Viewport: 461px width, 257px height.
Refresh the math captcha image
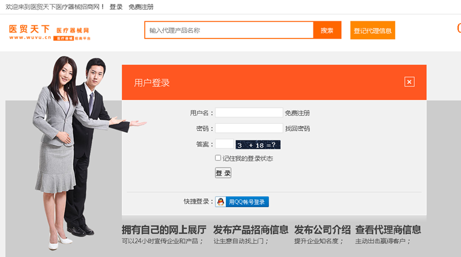[258, 145]
